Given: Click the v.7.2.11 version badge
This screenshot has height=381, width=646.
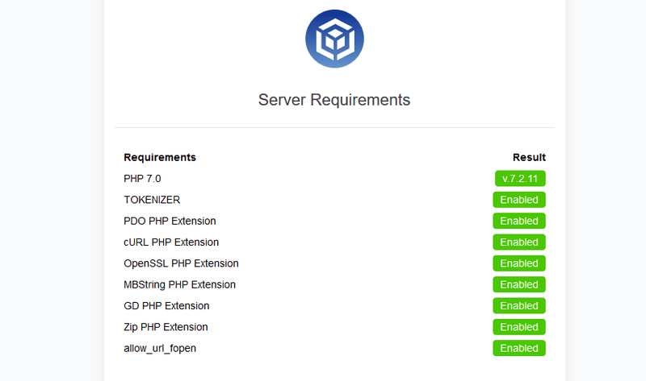Looking at the screenshot, I should (520, 179).
